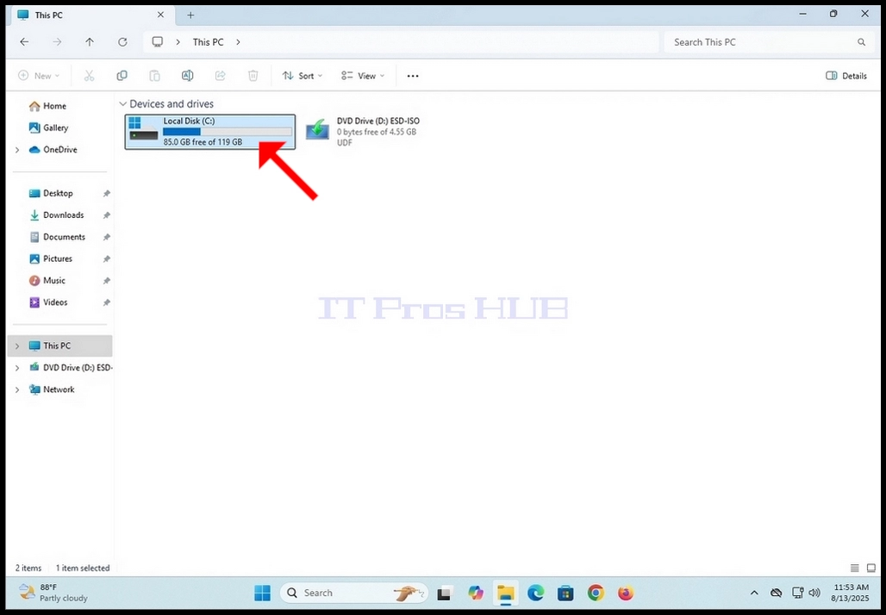Open OneDrive in the sidebar
This screenshot has height=615, width=886.
tap(59, 150)
